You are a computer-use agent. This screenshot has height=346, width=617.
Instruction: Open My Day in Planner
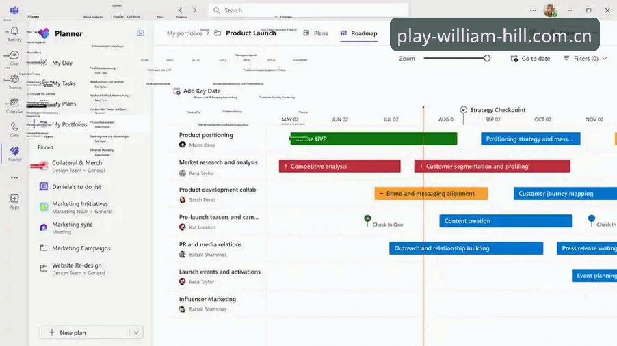[x=62, y=63]
